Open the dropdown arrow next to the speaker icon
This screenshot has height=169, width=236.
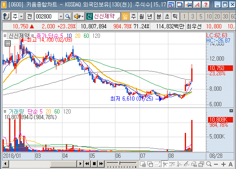tap(83, 16)
